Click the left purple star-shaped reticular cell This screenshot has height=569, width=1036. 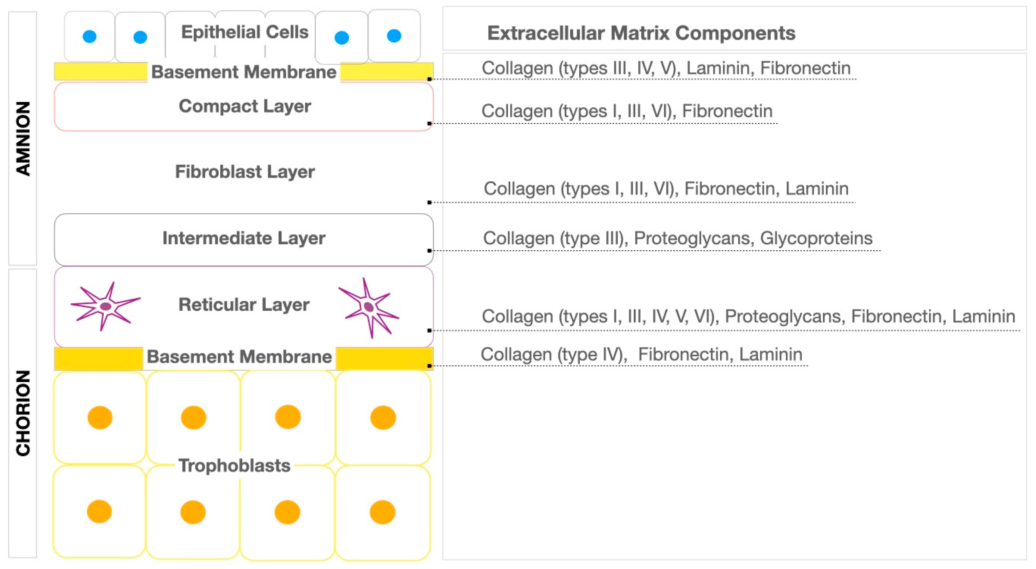click(x=105, y=307)
